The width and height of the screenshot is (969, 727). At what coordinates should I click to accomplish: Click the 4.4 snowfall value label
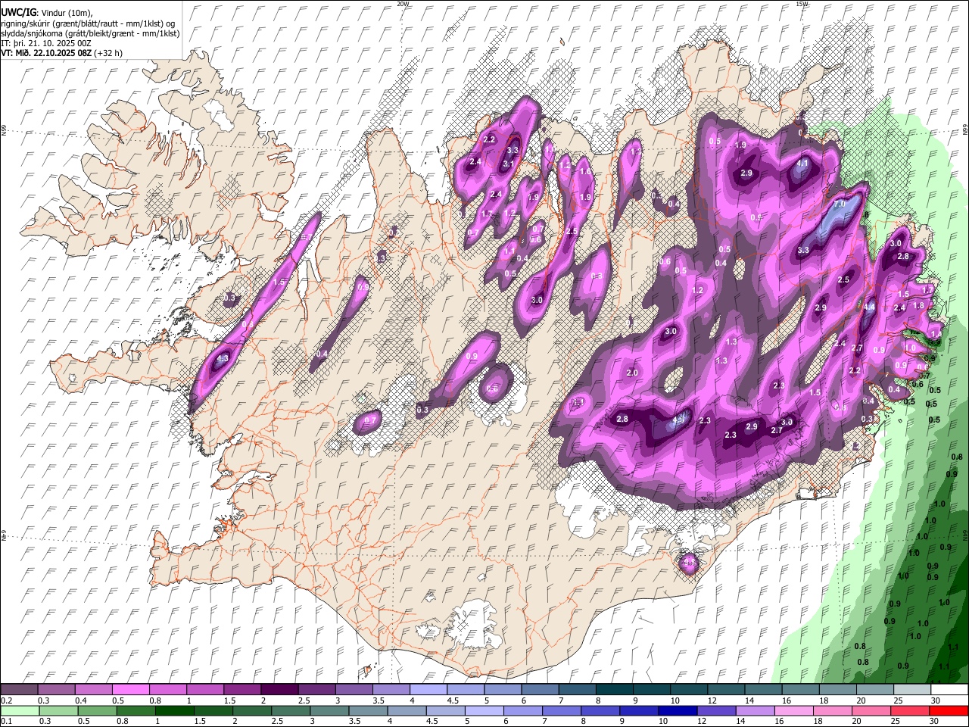click(x=869, y=307)
